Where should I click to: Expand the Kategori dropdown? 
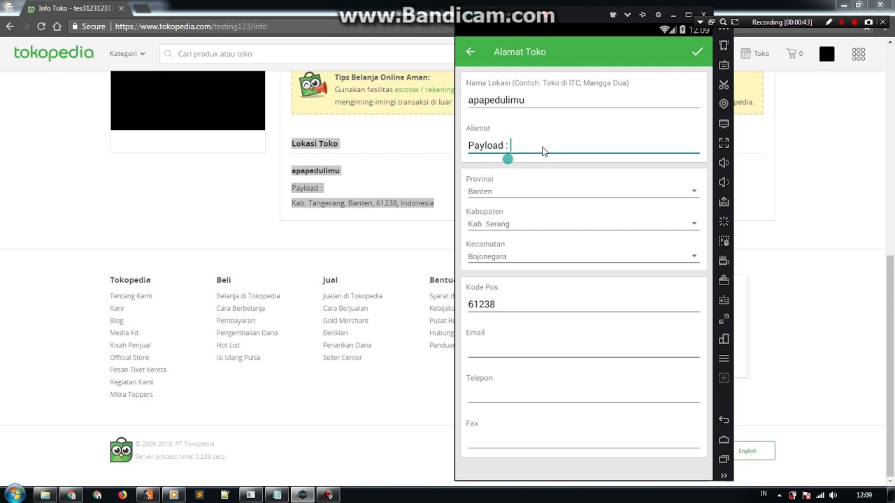coord(127,54)
